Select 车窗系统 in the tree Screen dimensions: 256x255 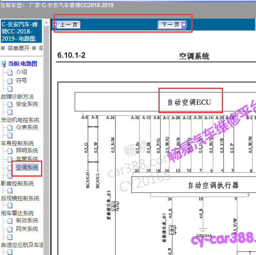point(27,158)
